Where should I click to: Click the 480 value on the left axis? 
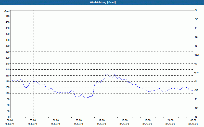(x=8, y=22)
